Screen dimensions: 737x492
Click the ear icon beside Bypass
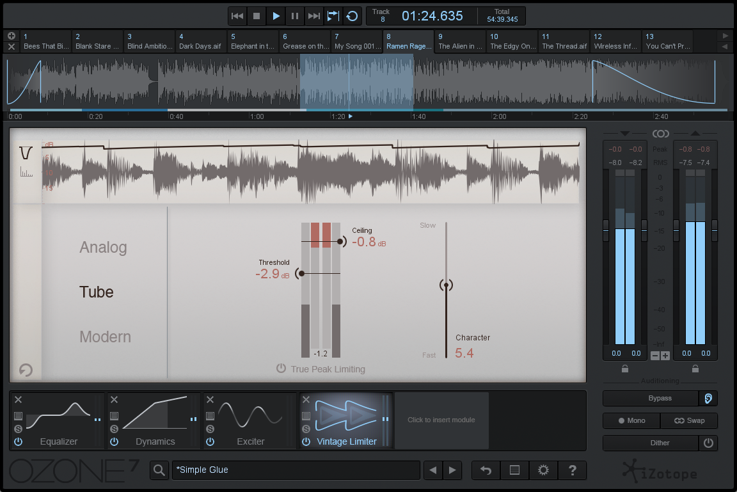pos(708,398)
